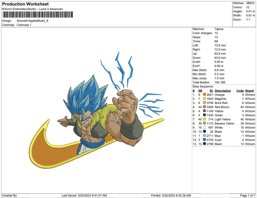Click the Color changes value 12
This screenshot has height=198, width=257.
216,33
